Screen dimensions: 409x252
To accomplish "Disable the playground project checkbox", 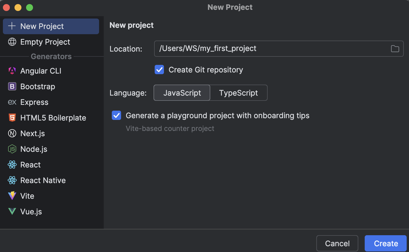I will coord(116,116).
